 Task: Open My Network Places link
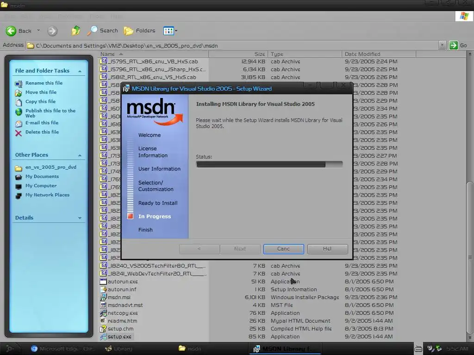[x=48, y=195]
